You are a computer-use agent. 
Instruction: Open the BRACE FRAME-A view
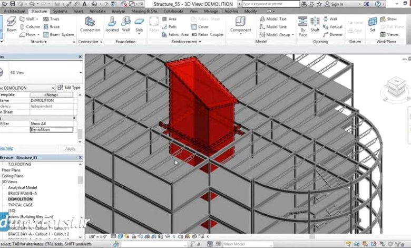(22, 194)
